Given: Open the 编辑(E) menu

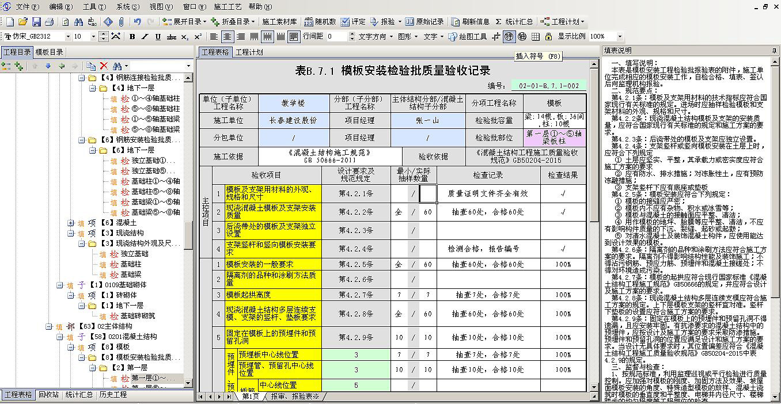Looking at the screenshot, I should pos(60,7).
